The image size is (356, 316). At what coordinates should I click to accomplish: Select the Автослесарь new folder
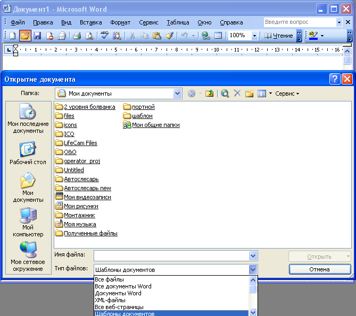pyautogui.click(x=83, y=188)
